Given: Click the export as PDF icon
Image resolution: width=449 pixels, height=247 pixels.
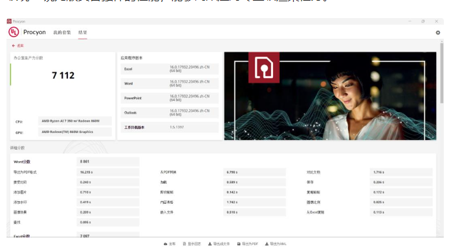Looking at the screenshot, I should (x=239, y=244).
